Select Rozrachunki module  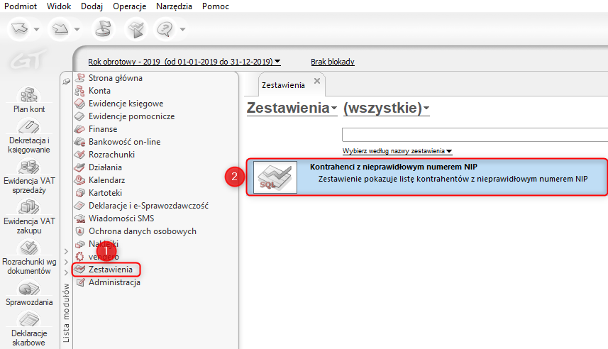click(x=111, y=155)
